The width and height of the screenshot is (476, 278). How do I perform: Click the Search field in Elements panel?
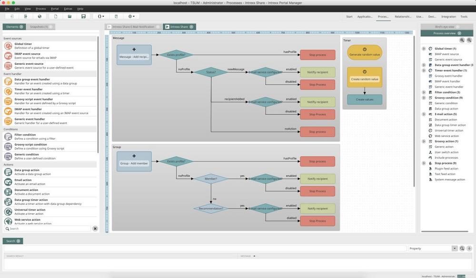pyautogui.click(x=48, y=228)
